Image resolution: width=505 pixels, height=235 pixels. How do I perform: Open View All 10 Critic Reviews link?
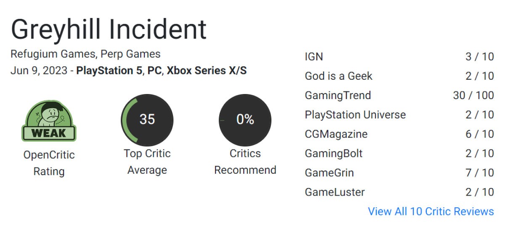(431, 211)
